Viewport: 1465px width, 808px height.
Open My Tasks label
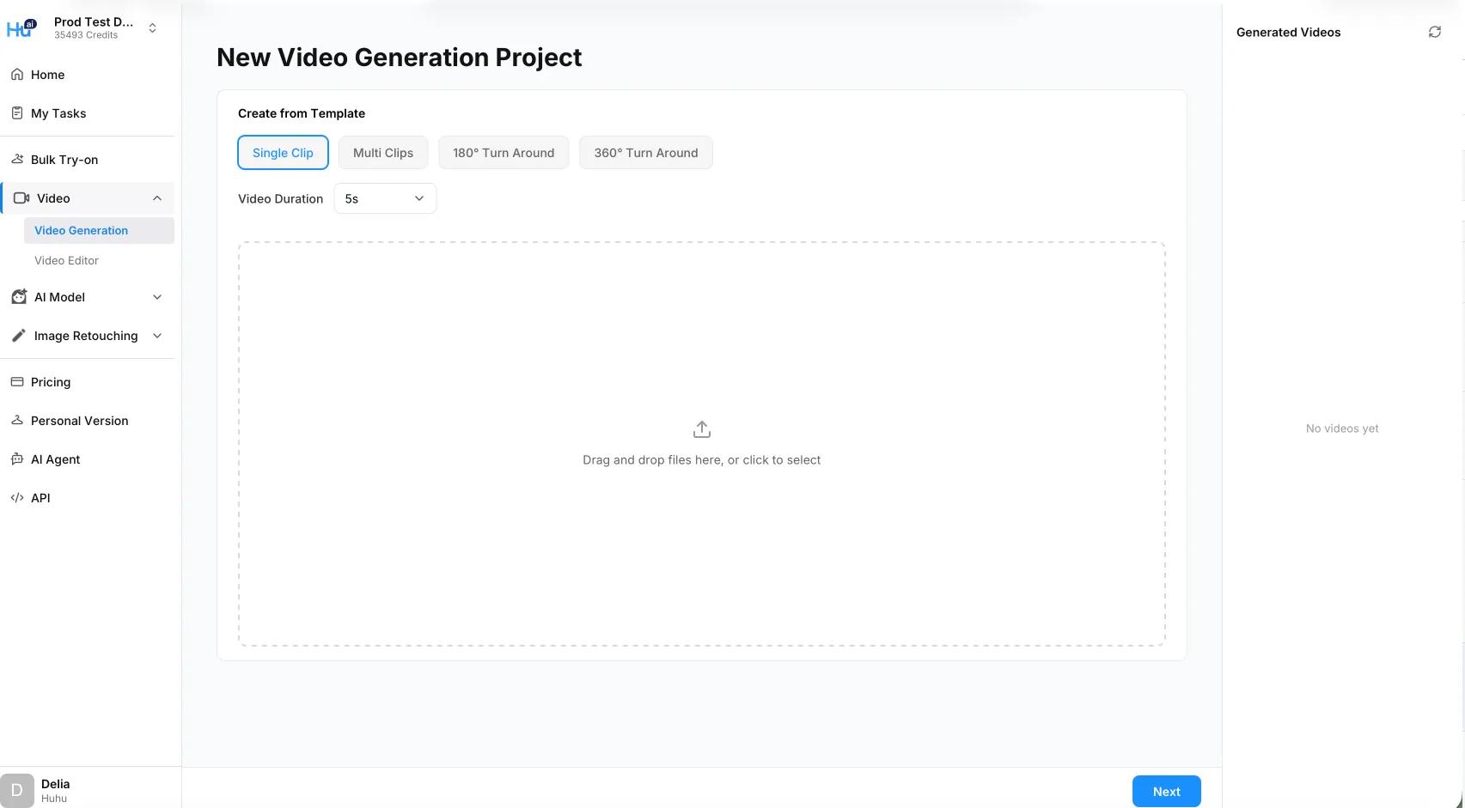(x=58, y=113)
